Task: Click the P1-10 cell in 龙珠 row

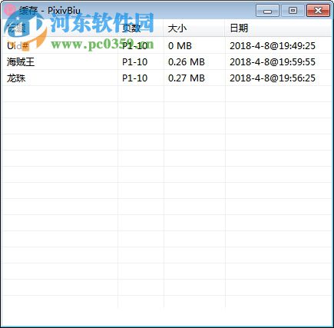Action: pyautogui.click(x=134, y=78)
